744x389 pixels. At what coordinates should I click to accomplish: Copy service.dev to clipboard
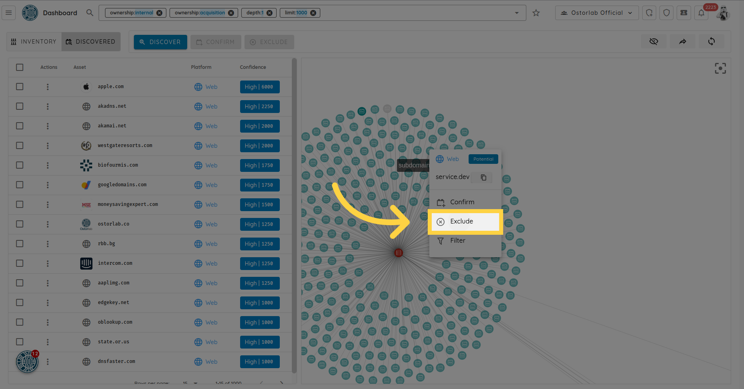coord(483,177)
